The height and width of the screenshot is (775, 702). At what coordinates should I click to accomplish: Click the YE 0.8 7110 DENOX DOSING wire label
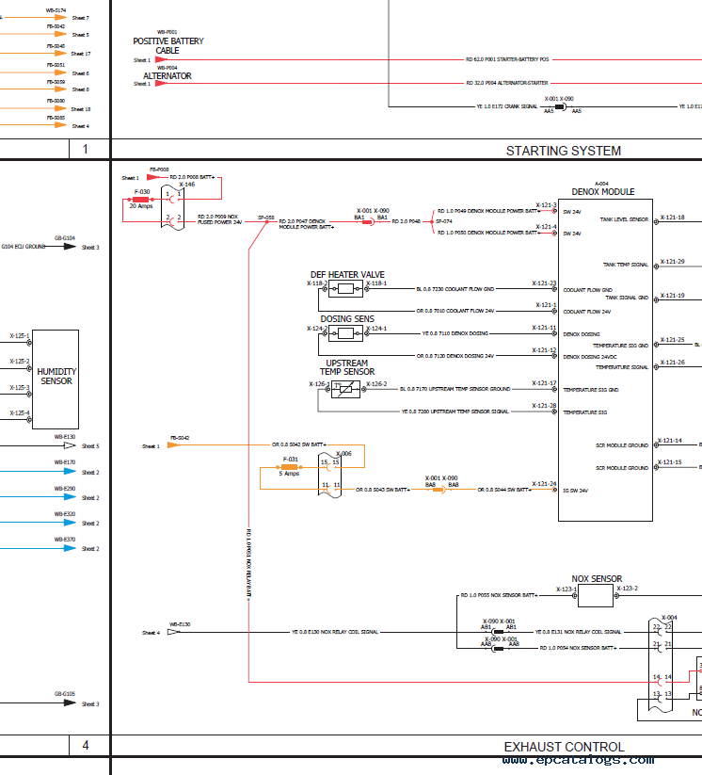click(455, 333)
